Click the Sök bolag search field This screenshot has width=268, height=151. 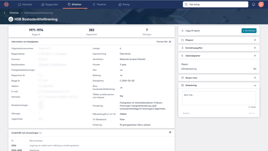(x=216, y=4)
